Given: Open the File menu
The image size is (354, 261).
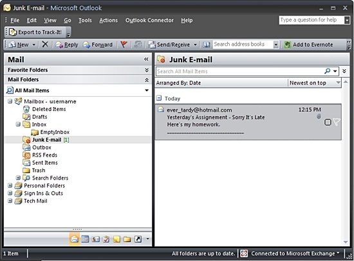Looking at the screenshot, I should [15, 21].
